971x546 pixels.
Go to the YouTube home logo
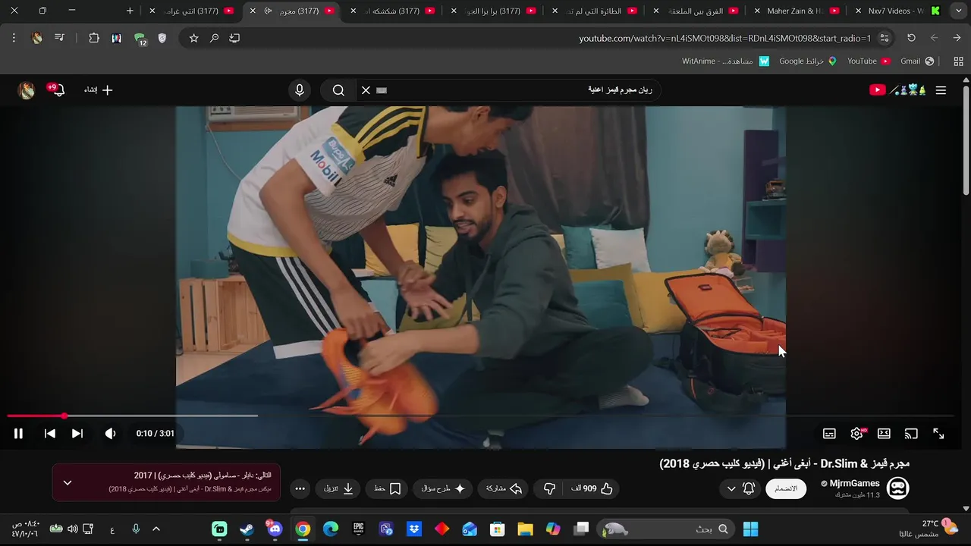(x=898, y=90)
